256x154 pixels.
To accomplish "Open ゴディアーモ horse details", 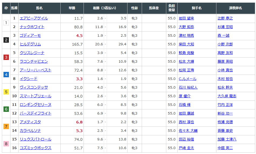I will (30, 36).
